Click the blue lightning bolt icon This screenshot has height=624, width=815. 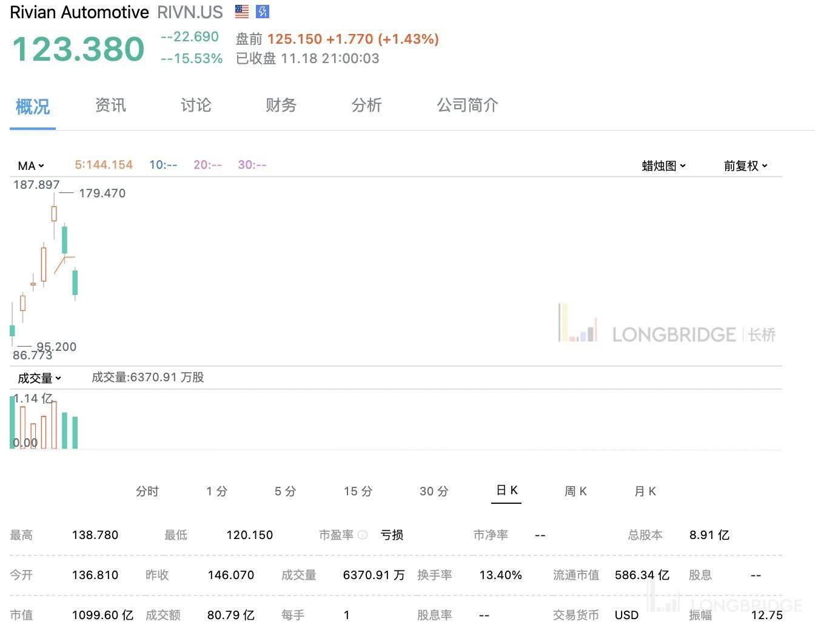coord(263,12)
